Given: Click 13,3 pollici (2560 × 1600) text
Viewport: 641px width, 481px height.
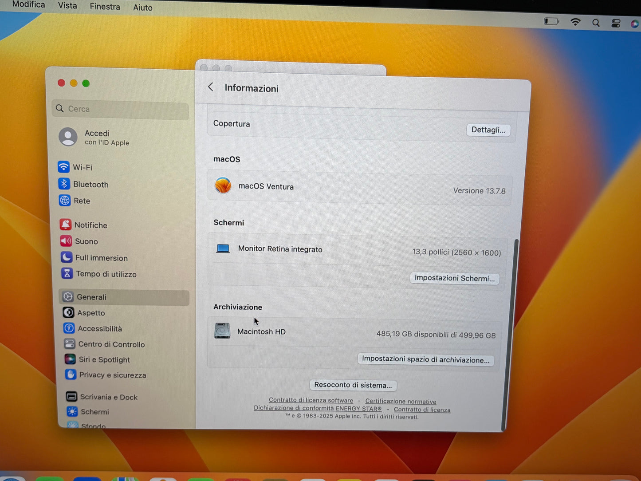Looking at the screenshot, I should point(456,252).
